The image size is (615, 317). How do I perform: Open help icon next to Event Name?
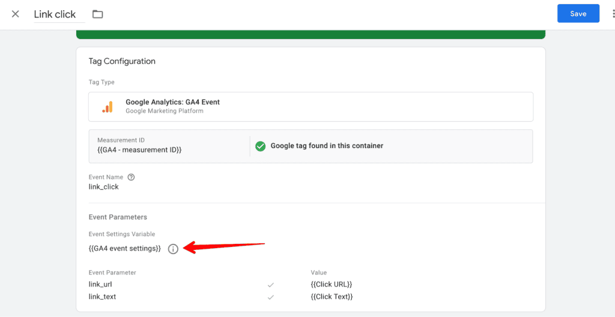pyautogui.click(x=132, y=177)
